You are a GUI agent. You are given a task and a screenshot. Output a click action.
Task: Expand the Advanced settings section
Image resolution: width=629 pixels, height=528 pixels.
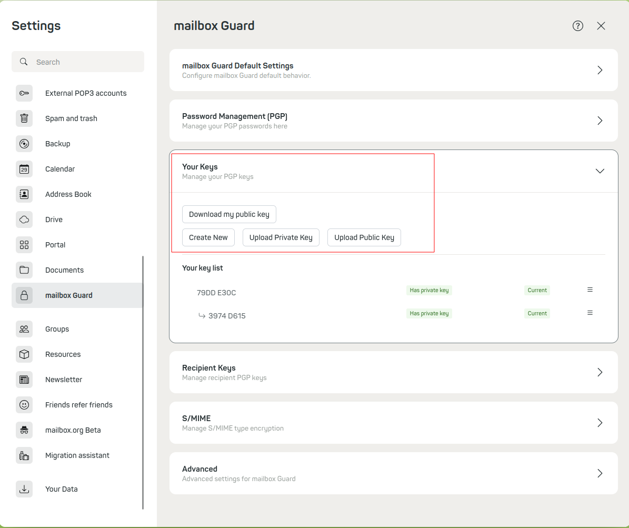(600, 473)
